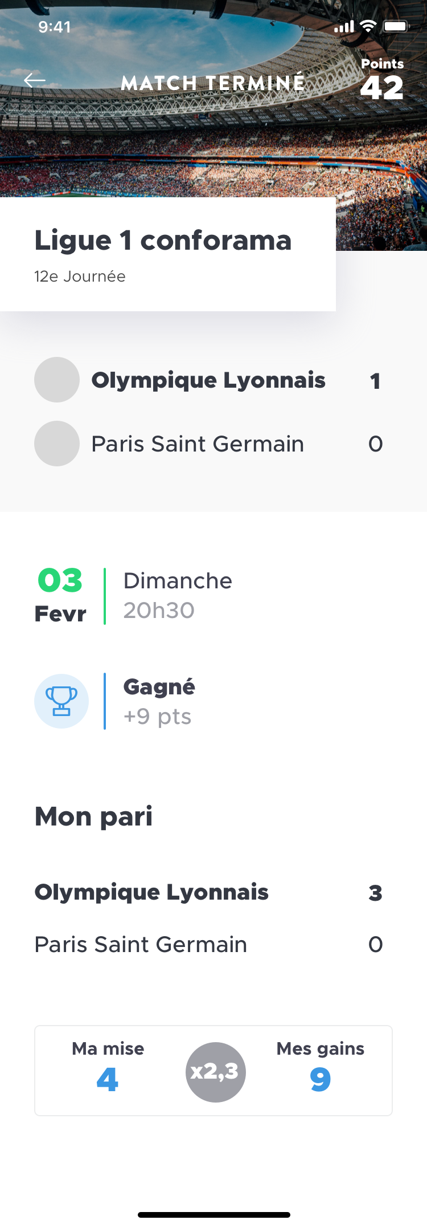Screen dimensions: 427x1228
Task: Open the Points 42 counter
Action: coord(382,81)
